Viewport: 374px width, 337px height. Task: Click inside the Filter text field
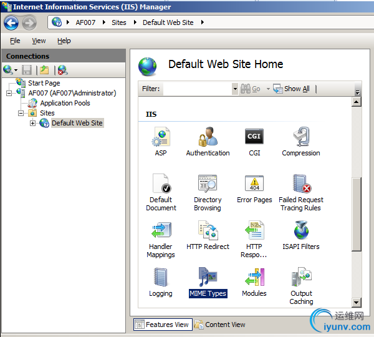[x=198, y=89]
